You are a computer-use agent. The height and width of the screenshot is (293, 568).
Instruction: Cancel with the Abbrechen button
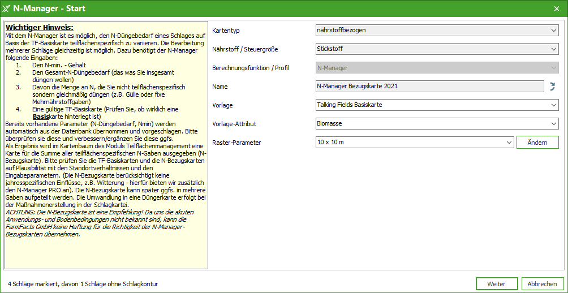point(542,283)
